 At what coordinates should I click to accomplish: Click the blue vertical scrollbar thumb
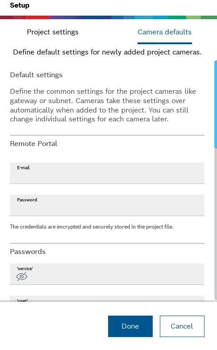tap(216, 104)
